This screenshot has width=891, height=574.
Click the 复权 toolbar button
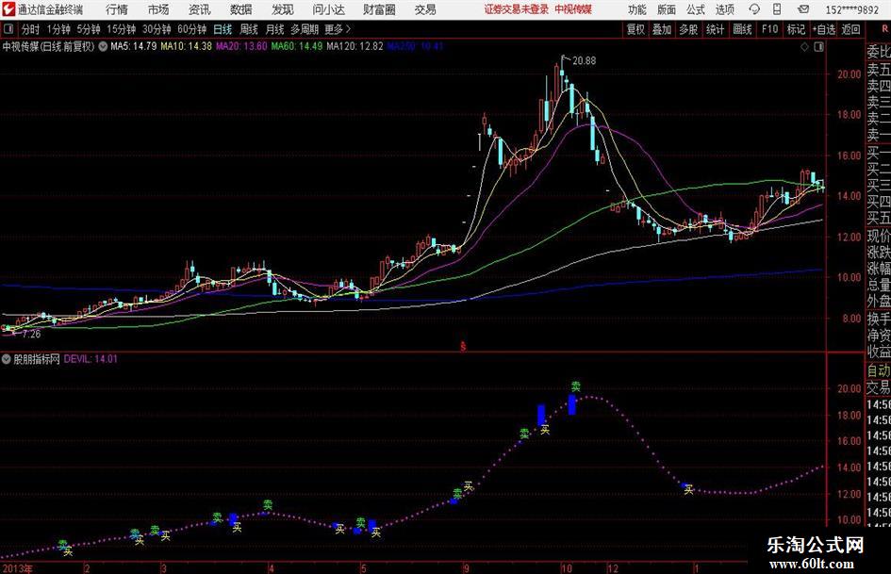(635, 29)
